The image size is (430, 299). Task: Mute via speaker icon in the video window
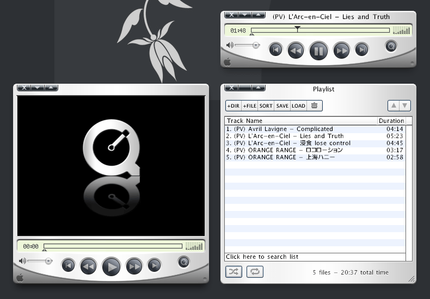22,261
